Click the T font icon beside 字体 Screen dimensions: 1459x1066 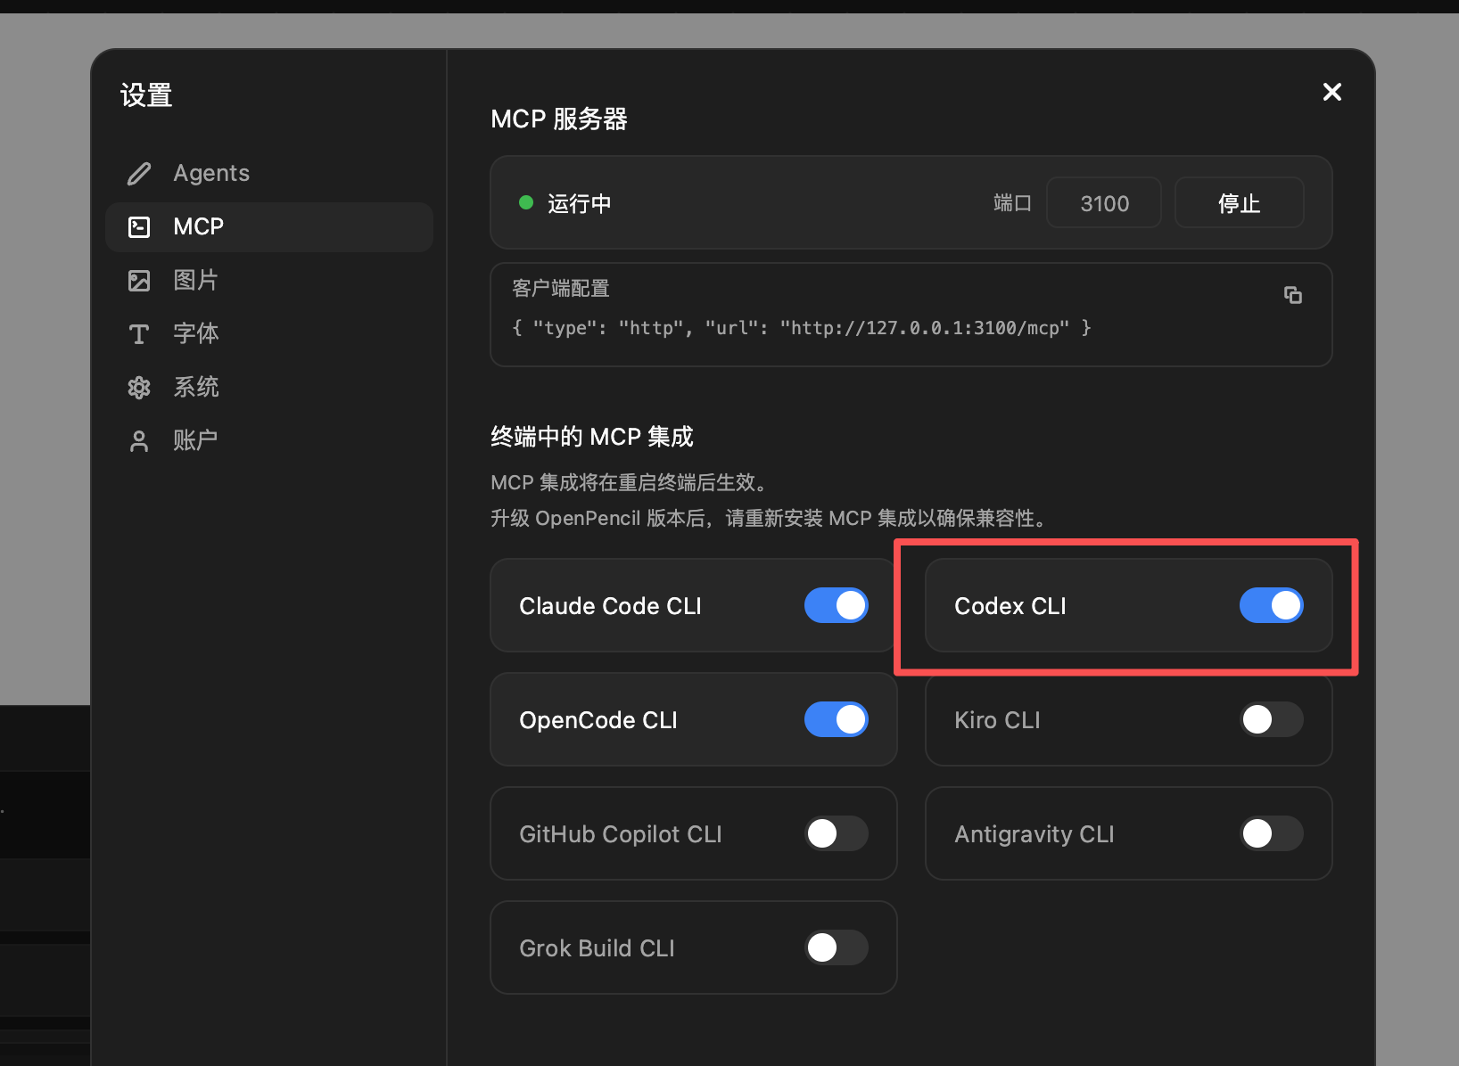click(x=139, y=333)
